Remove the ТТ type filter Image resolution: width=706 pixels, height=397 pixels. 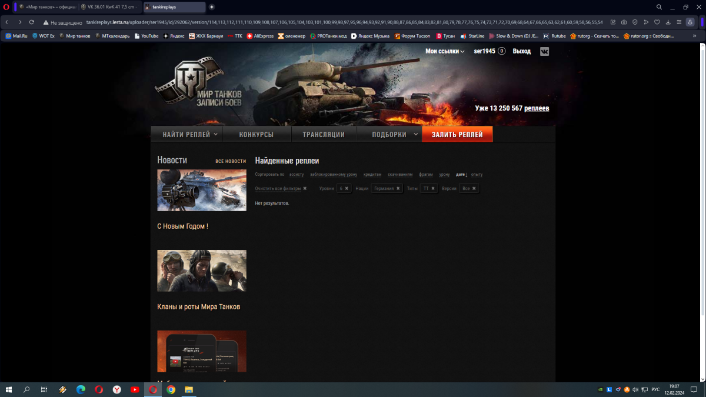[433, 188]
